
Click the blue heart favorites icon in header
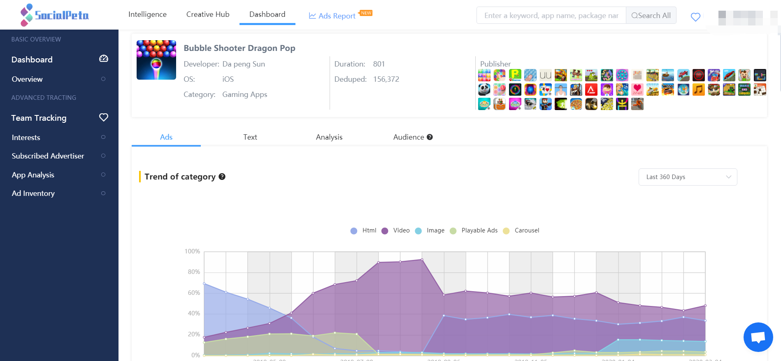point(695,17)
